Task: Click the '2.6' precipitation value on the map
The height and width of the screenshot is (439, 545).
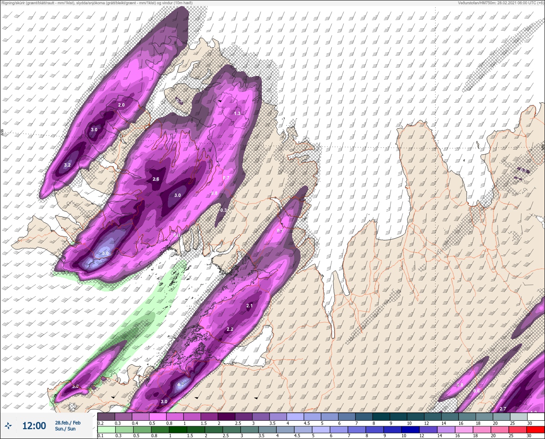Action: pos(156,179)
